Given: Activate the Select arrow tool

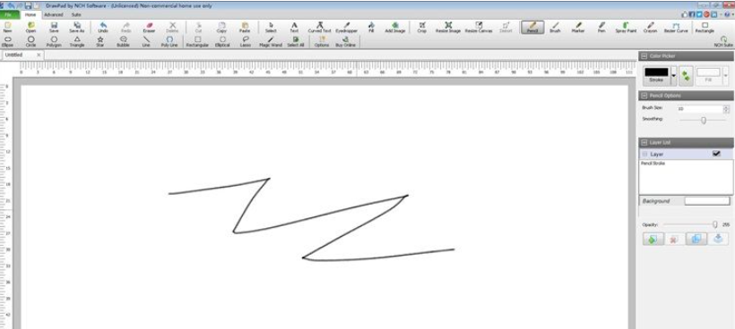Looking at the screenshot, I should pyautogui.click(x=271, y=27).
